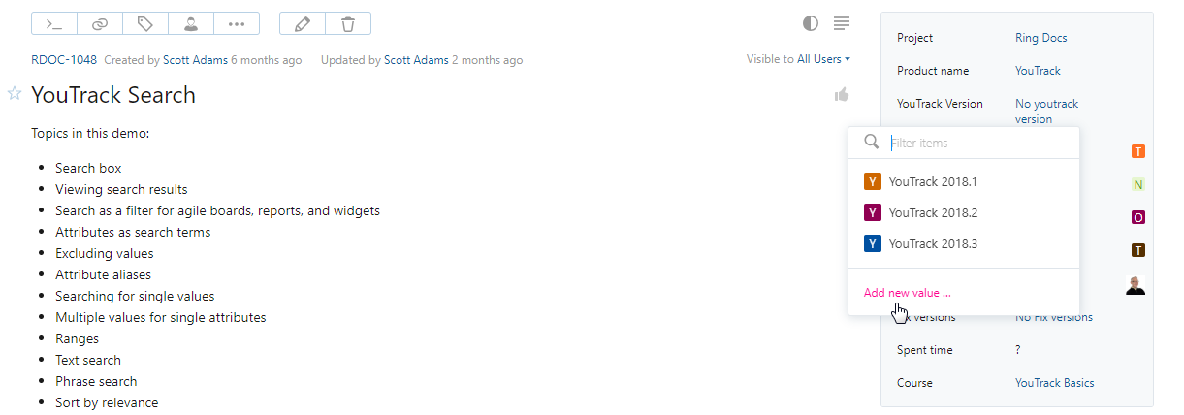Image resolution: width=1184 pixels, height=415 pixels.
Task: Open the more actions ellipsis menu
Action: 237,23
